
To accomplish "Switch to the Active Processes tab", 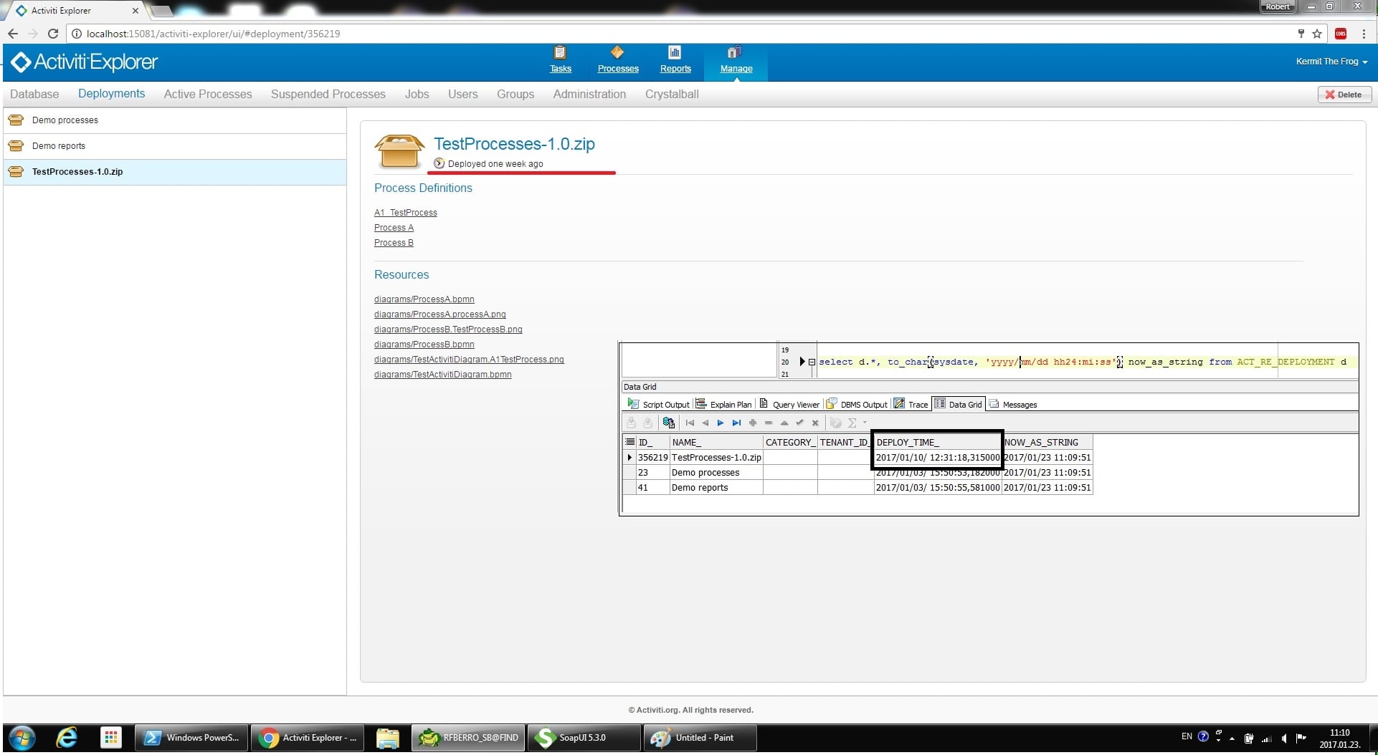I will [208, 94].
